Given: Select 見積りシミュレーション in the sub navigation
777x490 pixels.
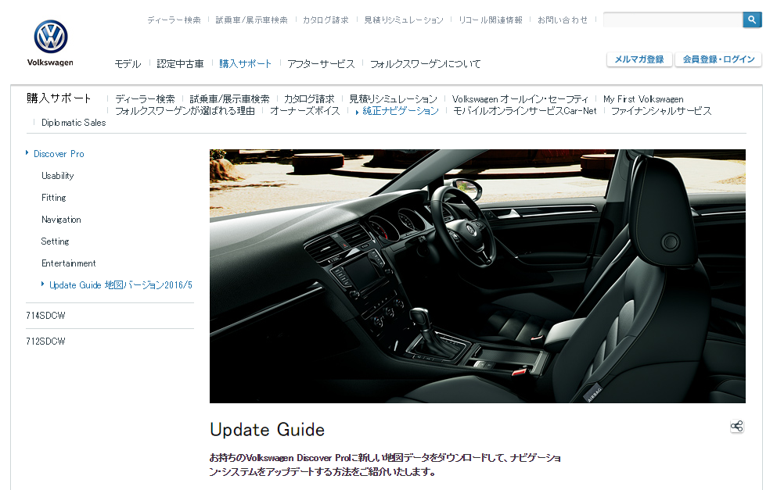Looking at the screenshot, I should click(393, 99).
